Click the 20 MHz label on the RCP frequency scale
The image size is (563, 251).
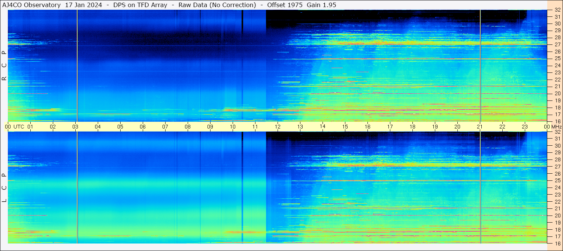click(x=557, y=93)
